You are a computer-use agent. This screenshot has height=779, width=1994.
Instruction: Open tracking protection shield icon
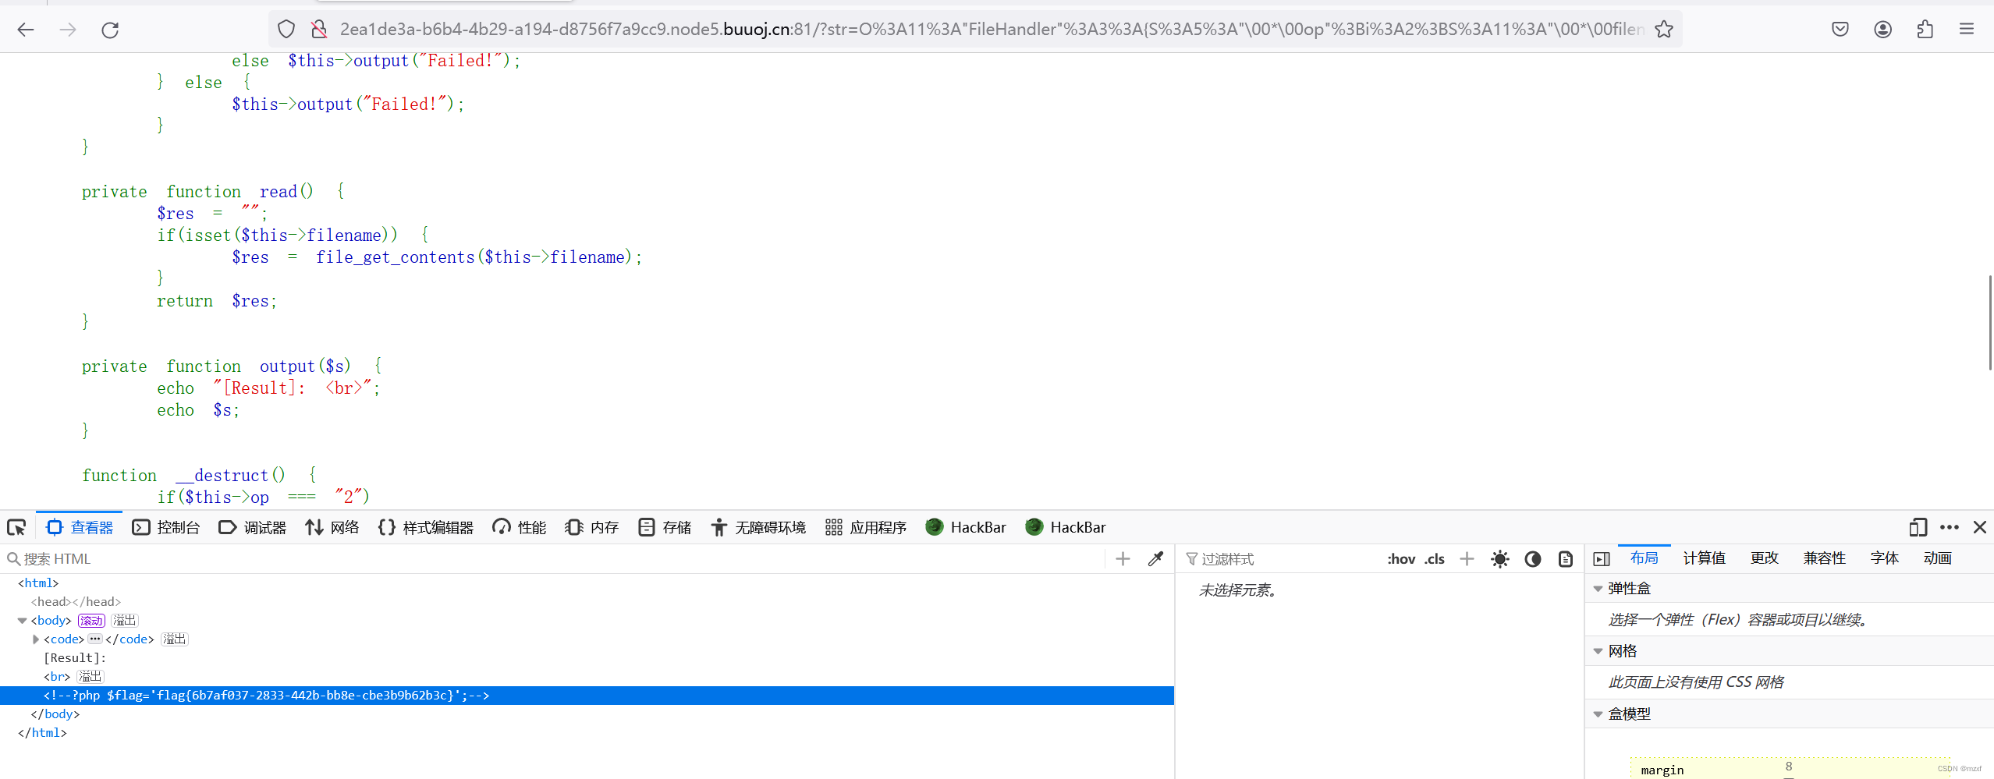(286, 30)
